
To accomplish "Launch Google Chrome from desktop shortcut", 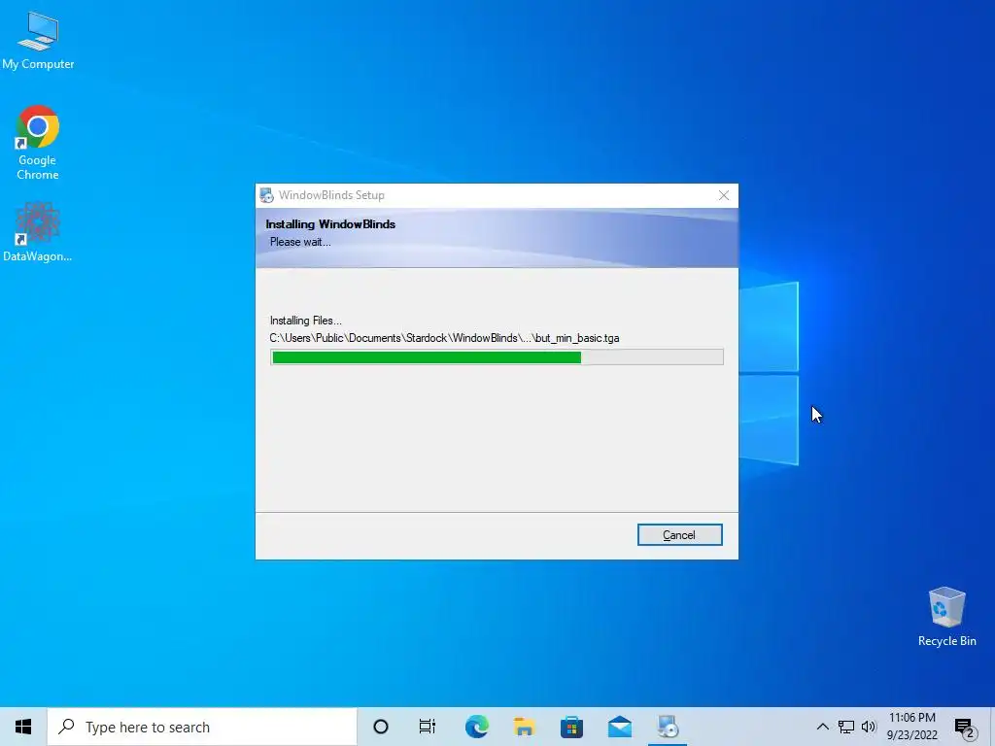I will tap(38, 143).
